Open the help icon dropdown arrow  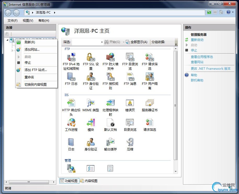pos(233,12)
